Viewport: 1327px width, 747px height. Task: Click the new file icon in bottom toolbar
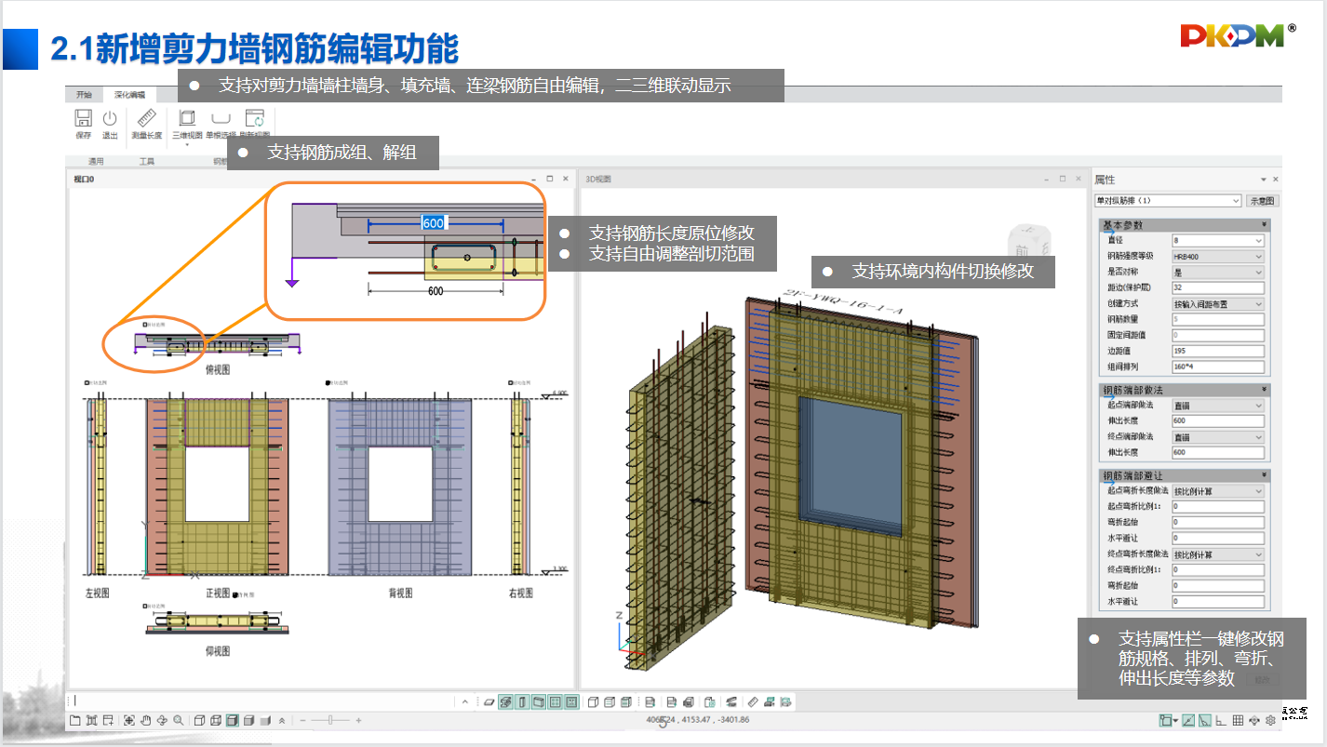click(x=75, y=720)
